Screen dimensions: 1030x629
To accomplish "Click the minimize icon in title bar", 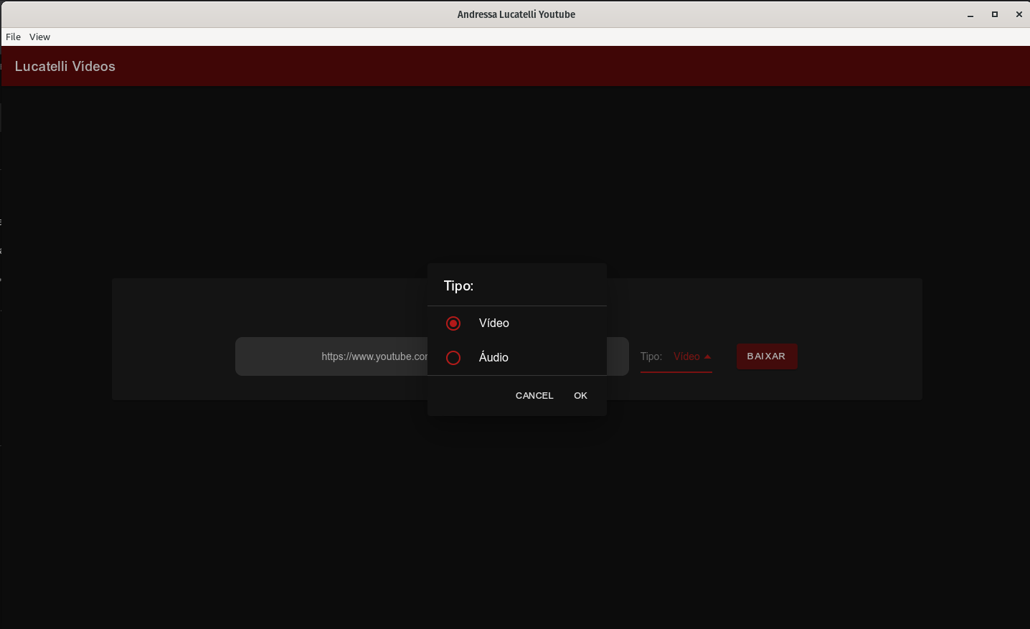I will coord(970,14).
